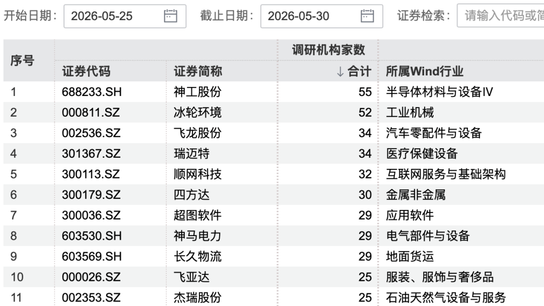Viewport: 544px width, 306px height.
Task: Click the 所属Wind行业 column header
Action: coord(425,71)
